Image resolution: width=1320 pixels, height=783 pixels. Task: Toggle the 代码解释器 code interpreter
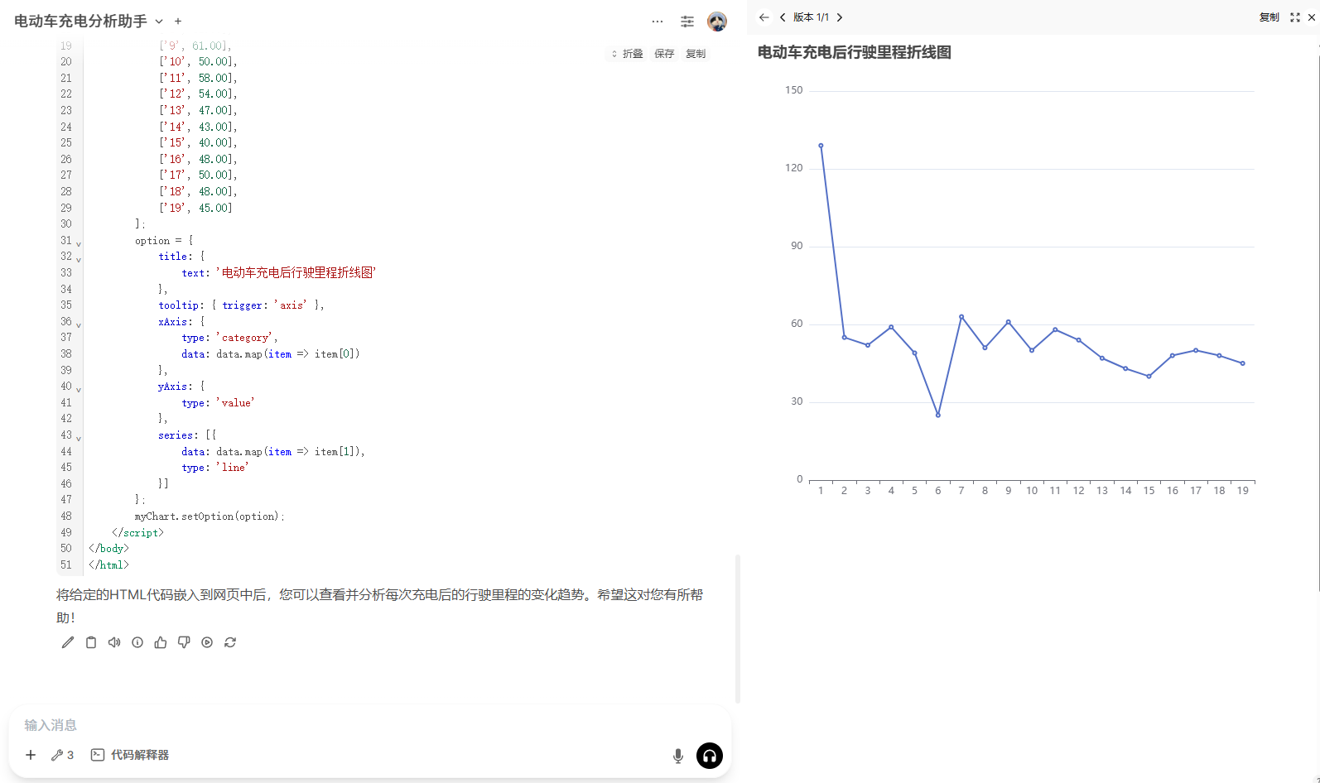[130, 755]
